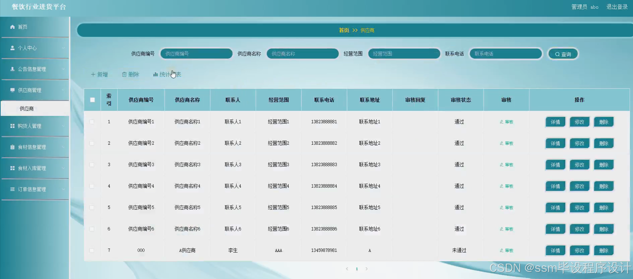Click the 删除 toolbar button
633x279 pixels.
131,74
